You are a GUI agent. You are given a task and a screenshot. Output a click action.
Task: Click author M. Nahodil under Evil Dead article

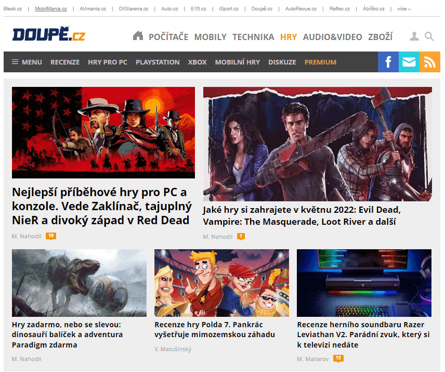pyautogui.click(x=218, y=237)
